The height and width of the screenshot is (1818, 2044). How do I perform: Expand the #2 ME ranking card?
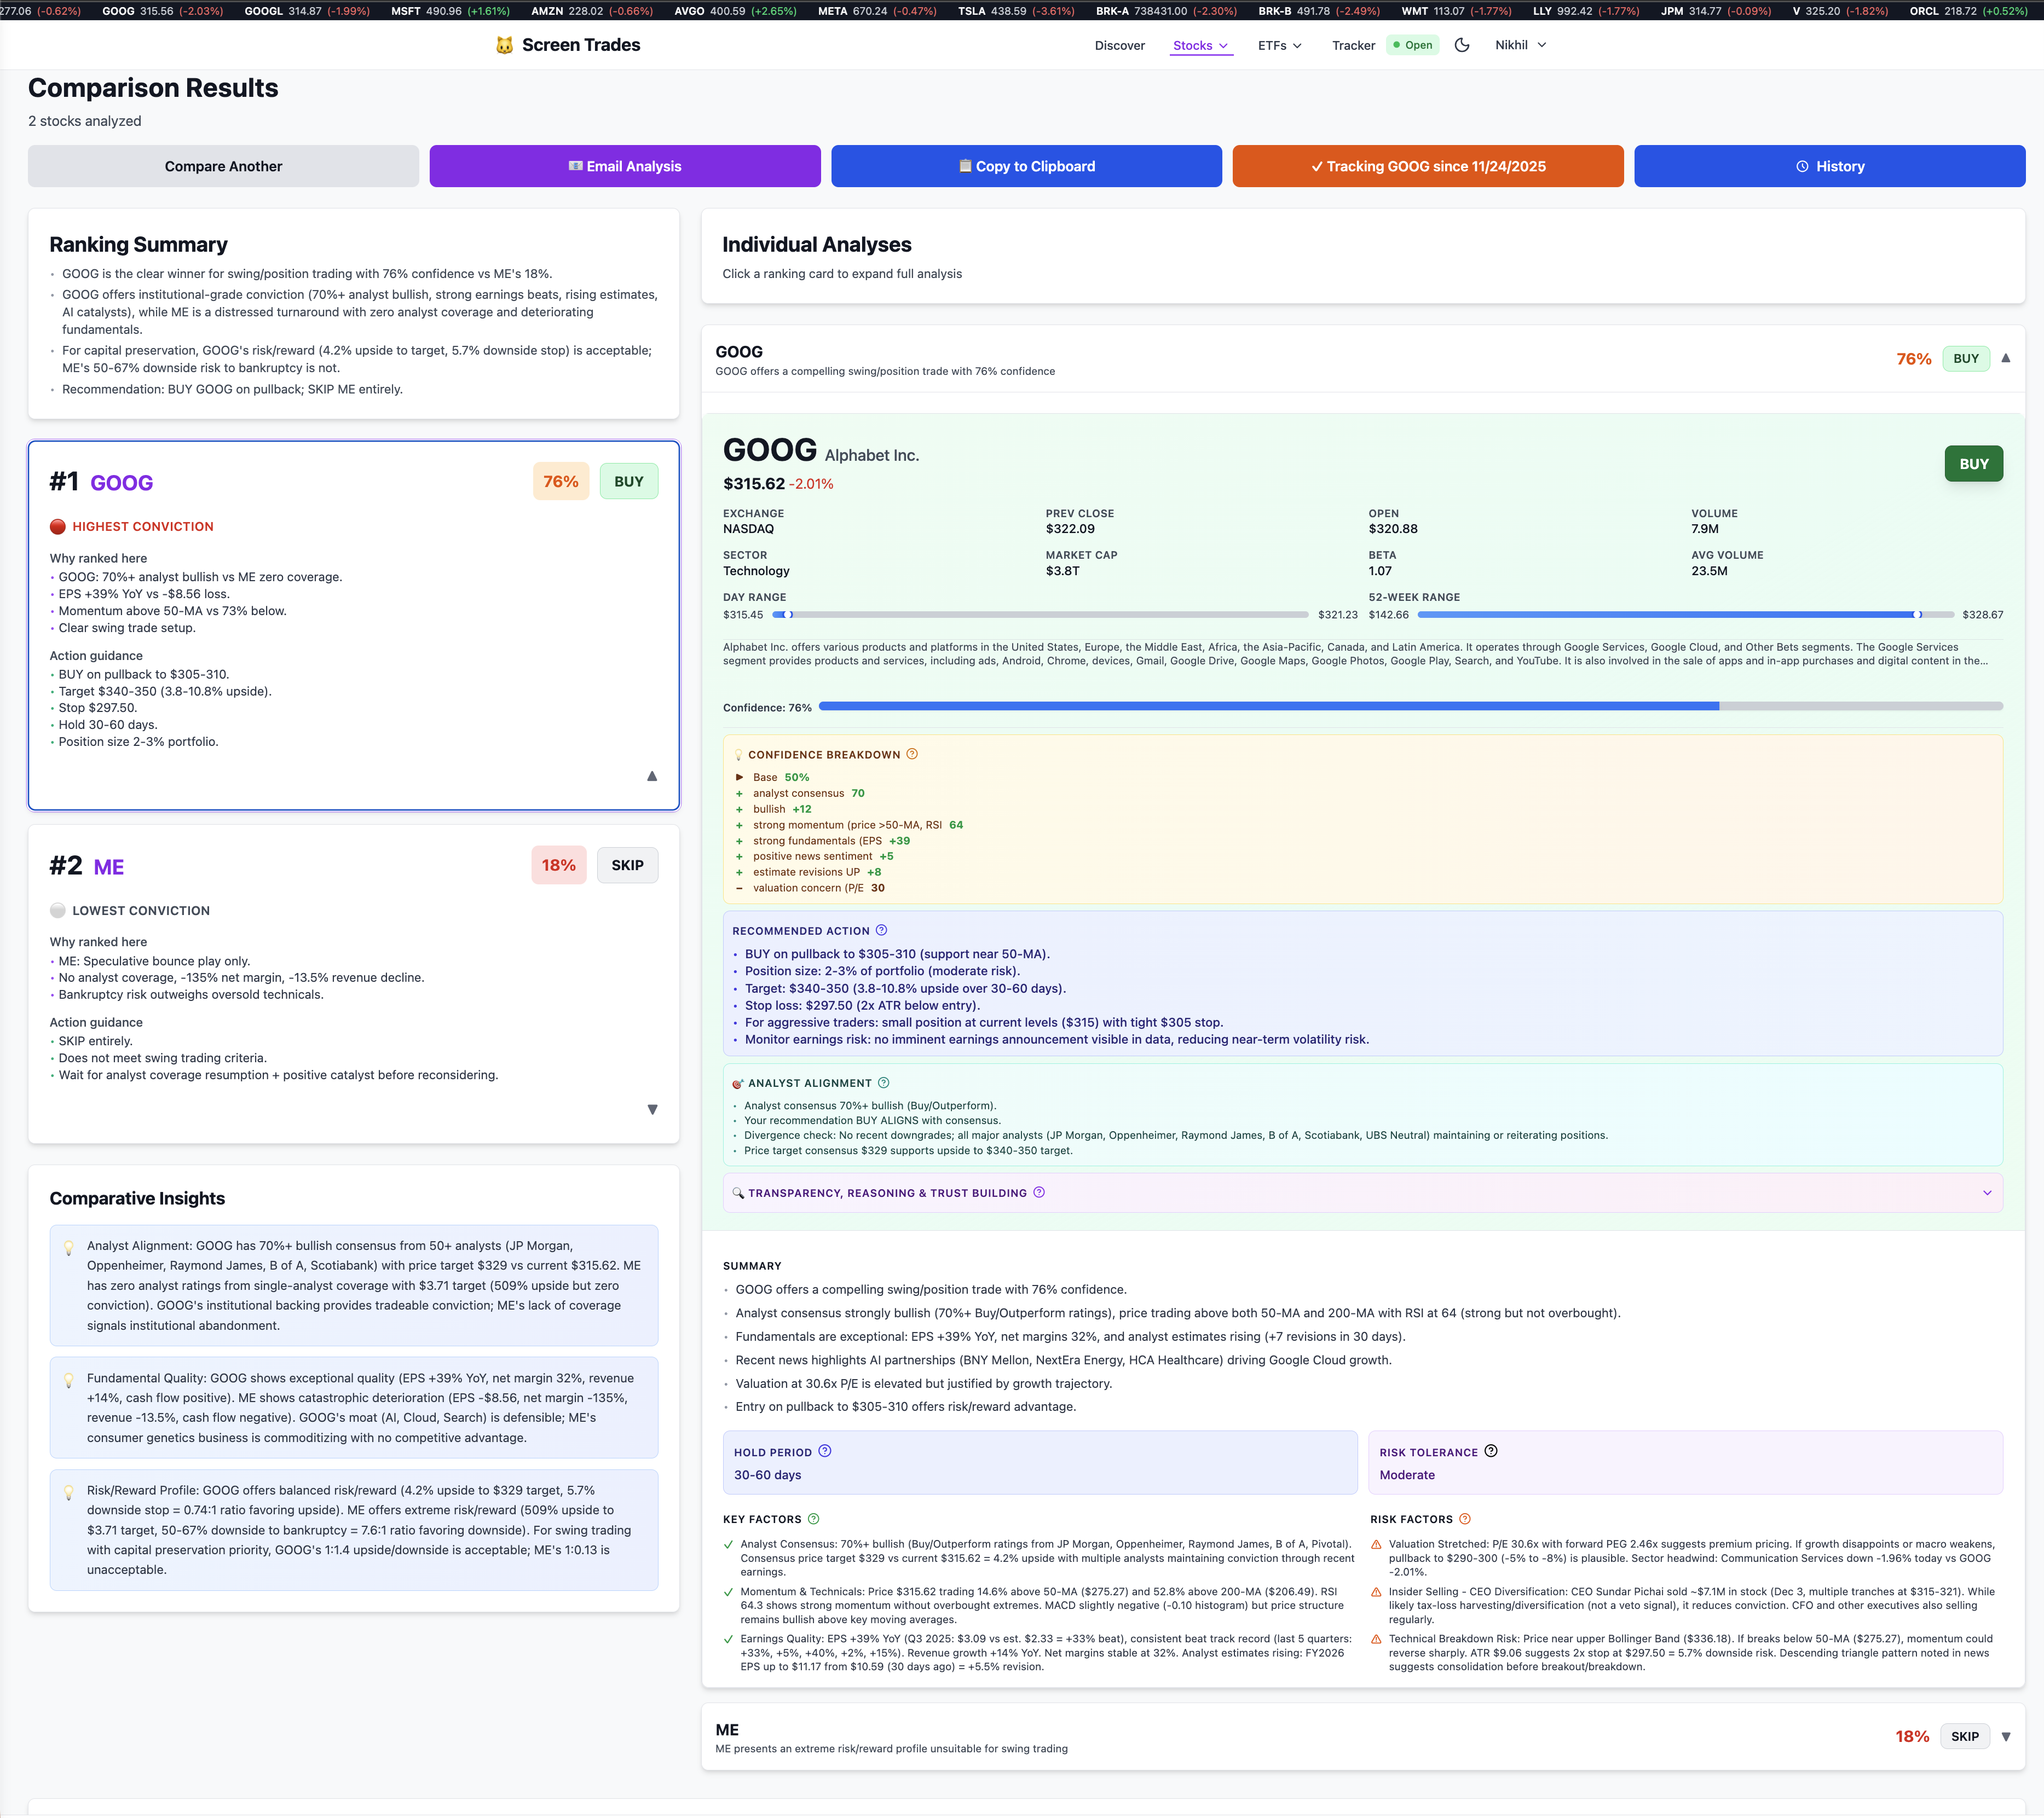point(652,1109)
